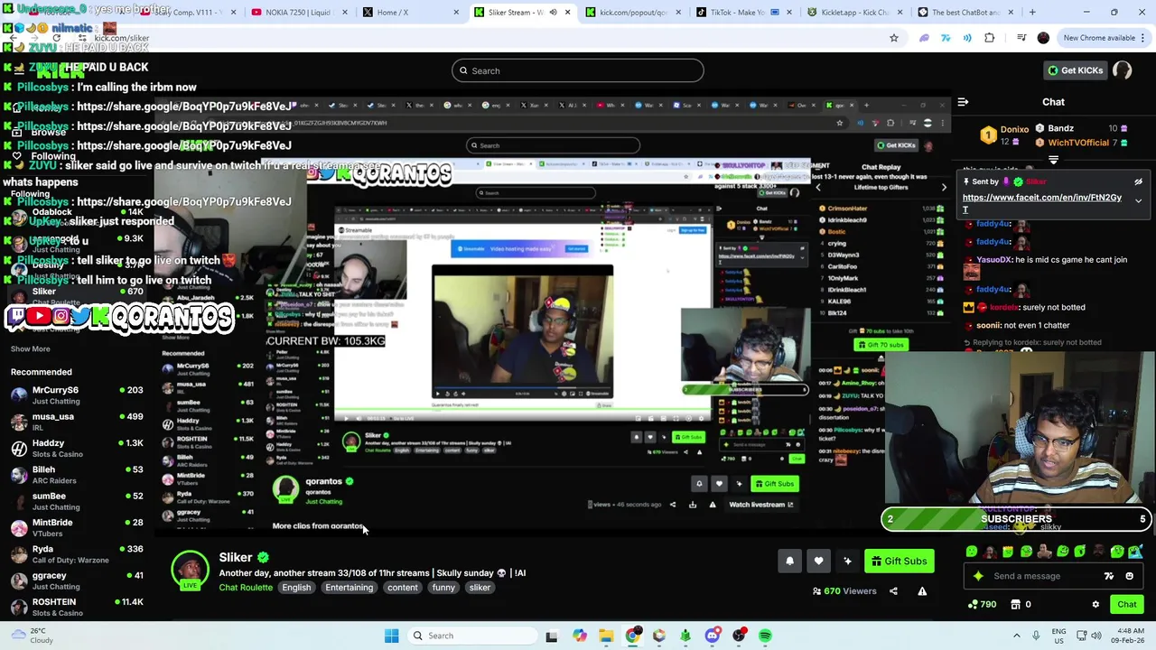Mute the Sliker Stream tab audio icon
Screen dimensions: 1156x650
pyautogui.click(x=553, y=13)
